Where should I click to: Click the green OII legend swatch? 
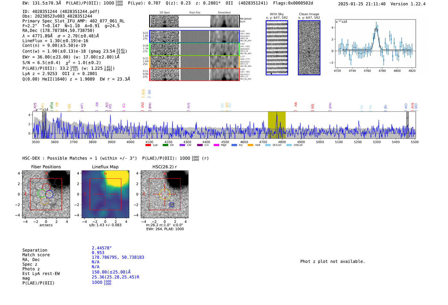165,145
